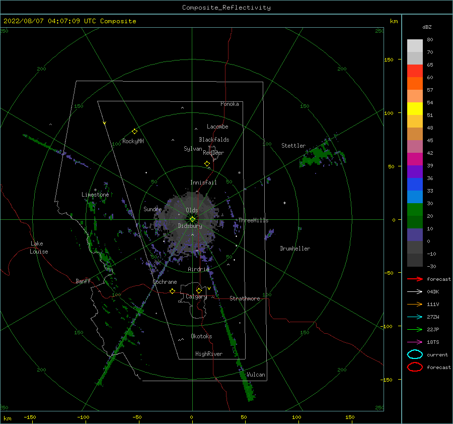Viewport: 453px width, 424px height.
Task: Click the Didsbury town label
Action: (190, 226)
